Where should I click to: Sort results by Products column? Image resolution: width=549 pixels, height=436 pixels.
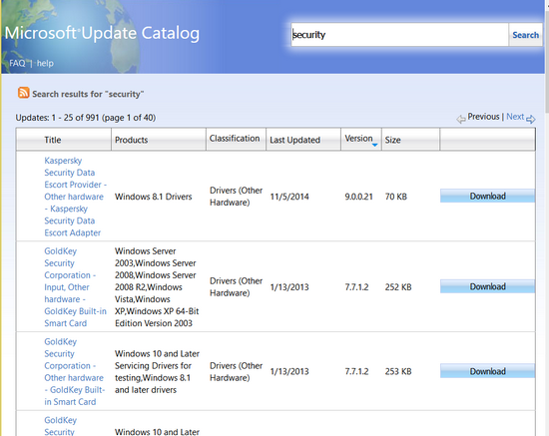[132, 140]
